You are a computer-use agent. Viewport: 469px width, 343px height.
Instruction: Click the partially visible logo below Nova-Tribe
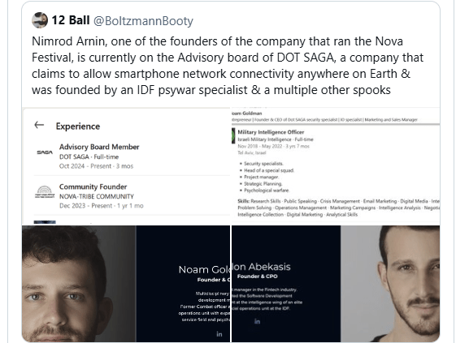[x=45, y=222]
